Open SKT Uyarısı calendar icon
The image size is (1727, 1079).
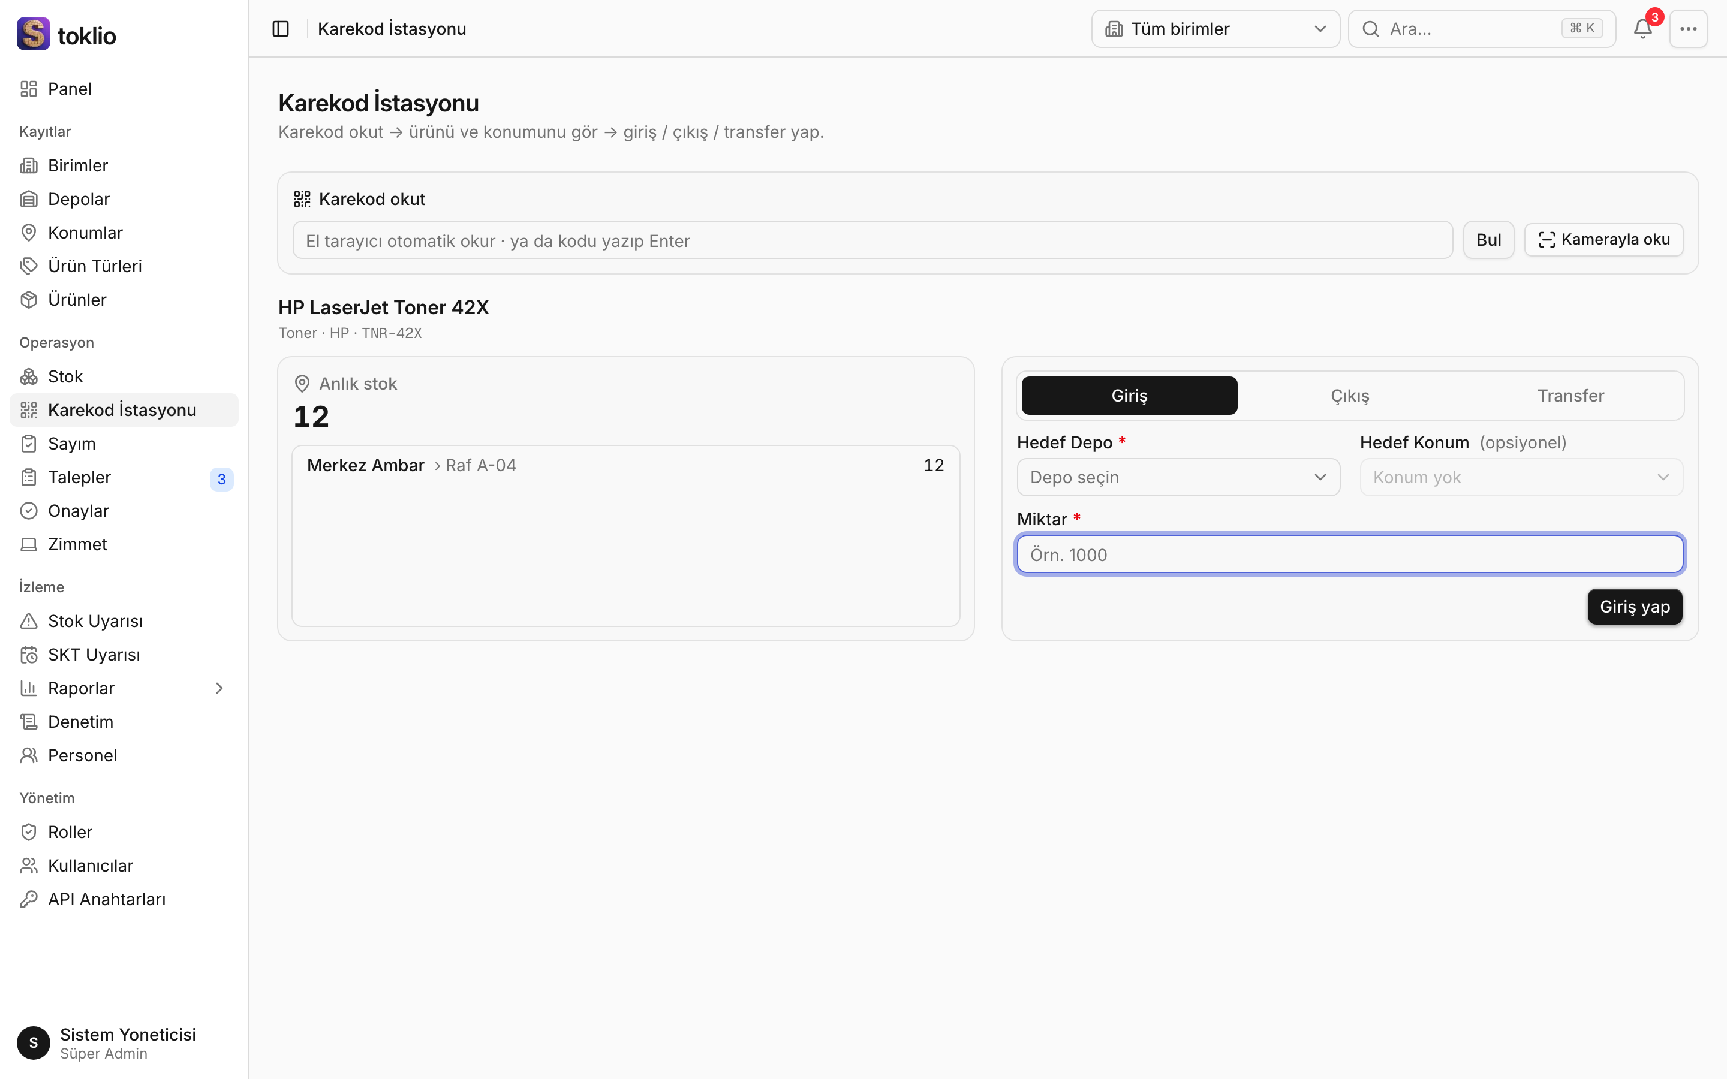coord(29,655)
